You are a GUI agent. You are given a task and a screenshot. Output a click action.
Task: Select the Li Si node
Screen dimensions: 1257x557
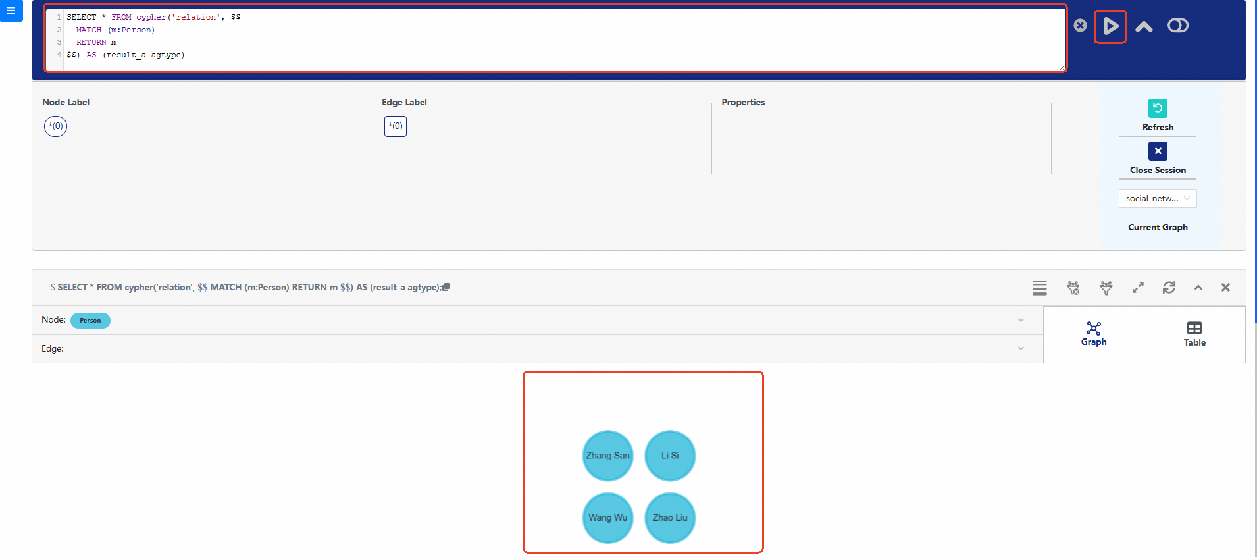[670, 456]
